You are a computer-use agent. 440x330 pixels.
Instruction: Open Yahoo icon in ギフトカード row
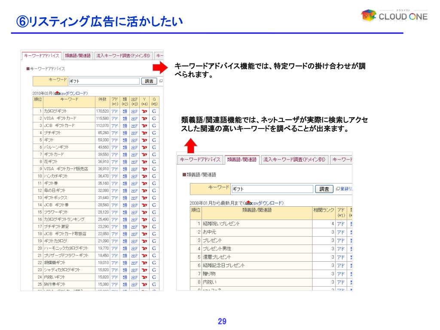pos(144,154)
